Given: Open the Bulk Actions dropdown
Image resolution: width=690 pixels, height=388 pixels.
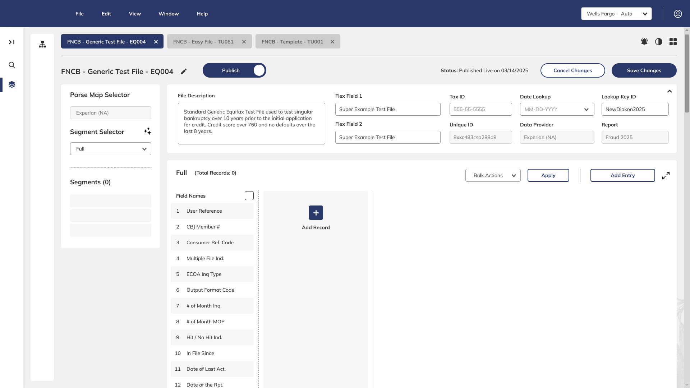Looking at the screenshot, I should tap(493, 175).
